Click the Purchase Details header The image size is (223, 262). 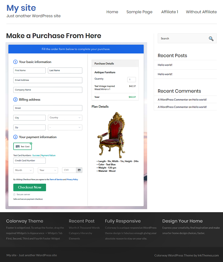[x=115, y=63]
